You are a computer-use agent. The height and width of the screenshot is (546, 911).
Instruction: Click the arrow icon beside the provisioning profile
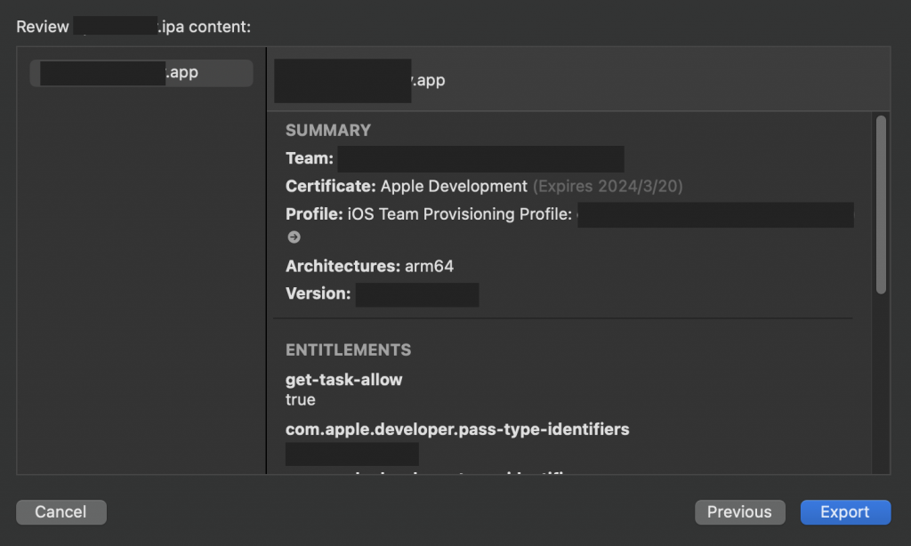pos(294,237)
